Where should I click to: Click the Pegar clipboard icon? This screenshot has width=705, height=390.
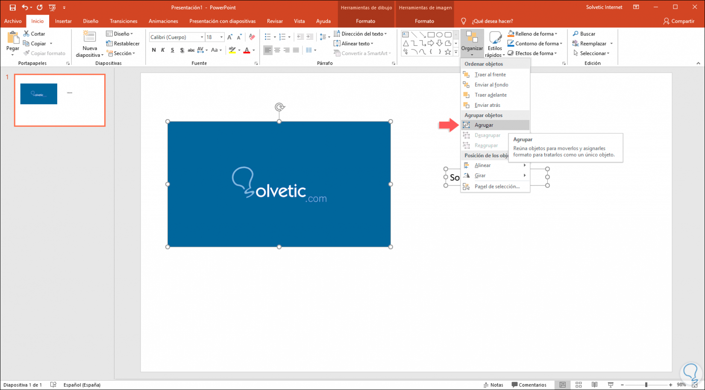13,38
